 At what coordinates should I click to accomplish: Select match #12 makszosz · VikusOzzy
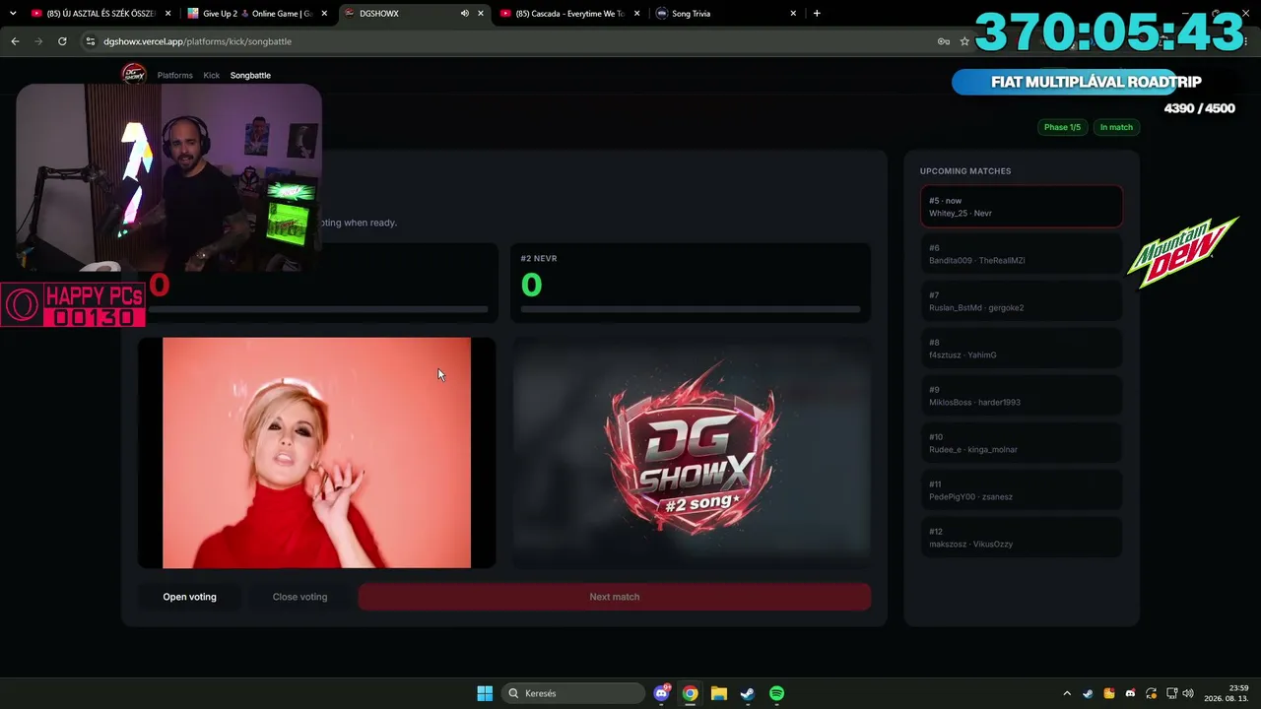click(1022, 538)
